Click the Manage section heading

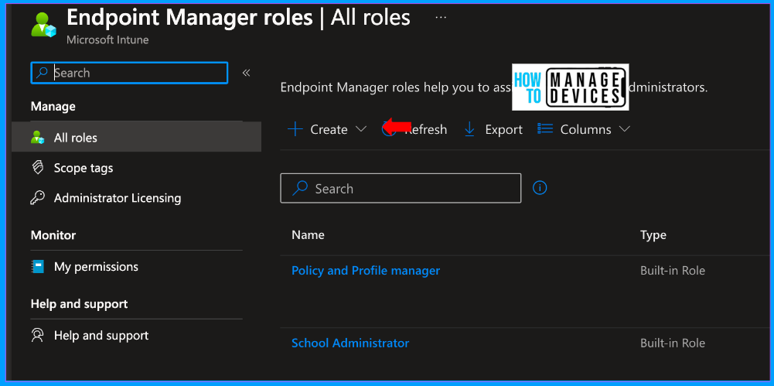(x=53, y=106)
